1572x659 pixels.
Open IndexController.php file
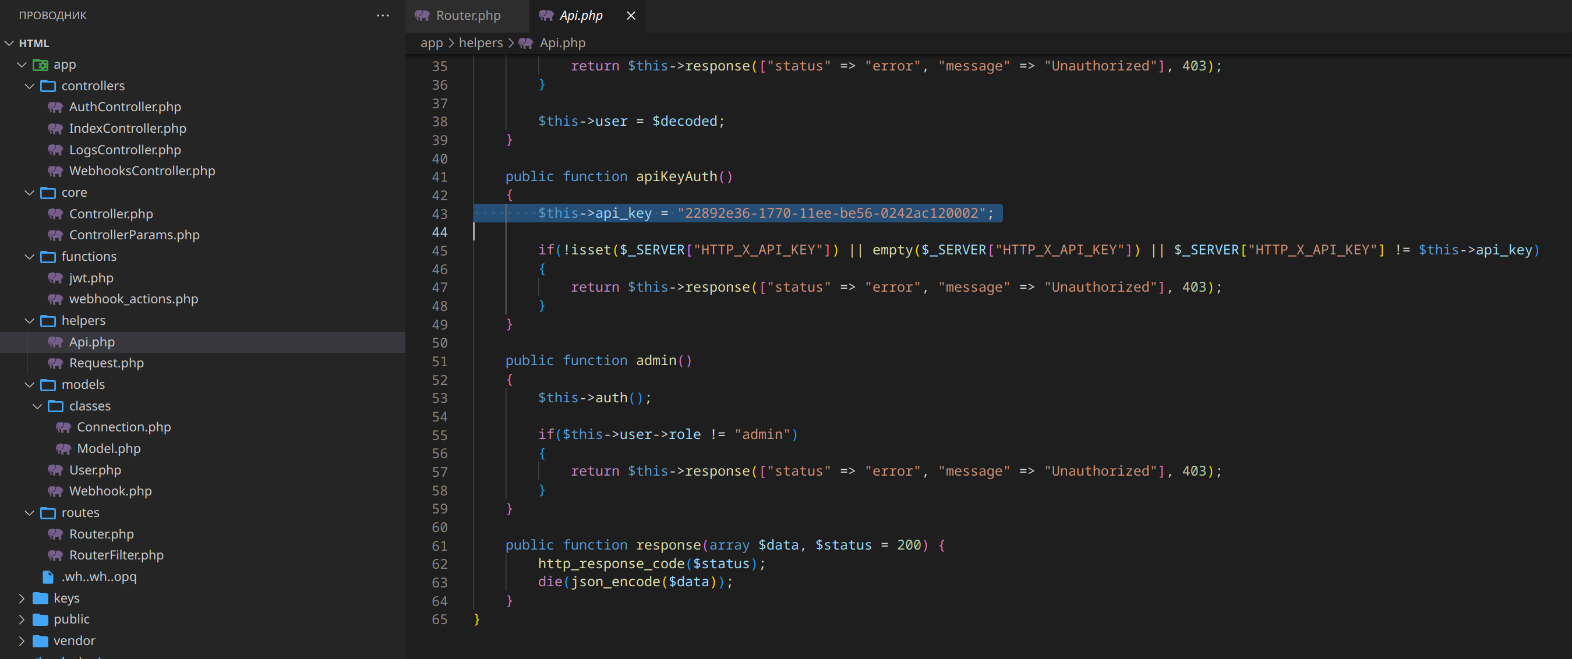click(x=128, y=128)
